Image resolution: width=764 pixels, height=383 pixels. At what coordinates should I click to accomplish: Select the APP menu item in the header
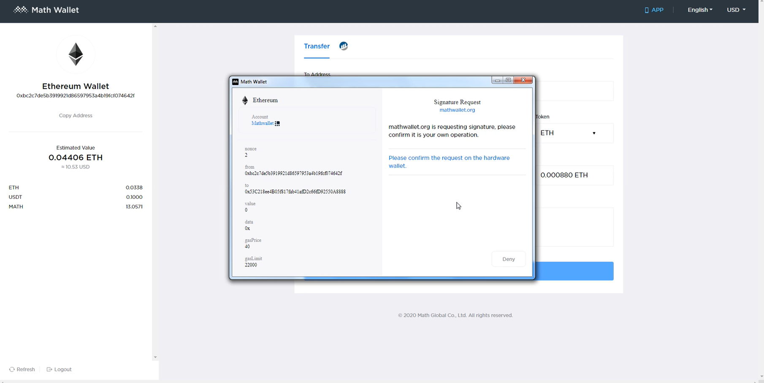(653, 9)
